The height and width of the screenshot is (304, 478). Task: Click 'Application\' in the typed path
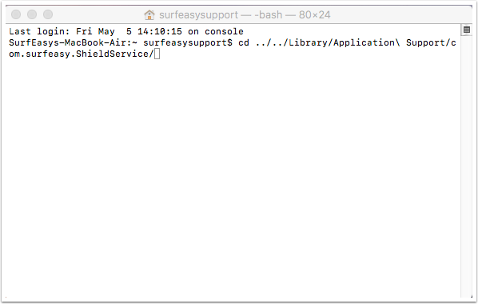pos(367,42)
